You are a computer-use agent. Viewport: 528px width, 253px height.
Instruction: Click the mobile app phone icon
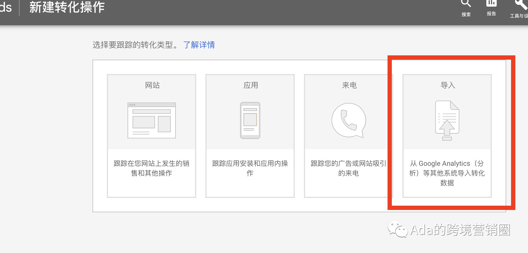pyautogui.click(x=250, y=120)
